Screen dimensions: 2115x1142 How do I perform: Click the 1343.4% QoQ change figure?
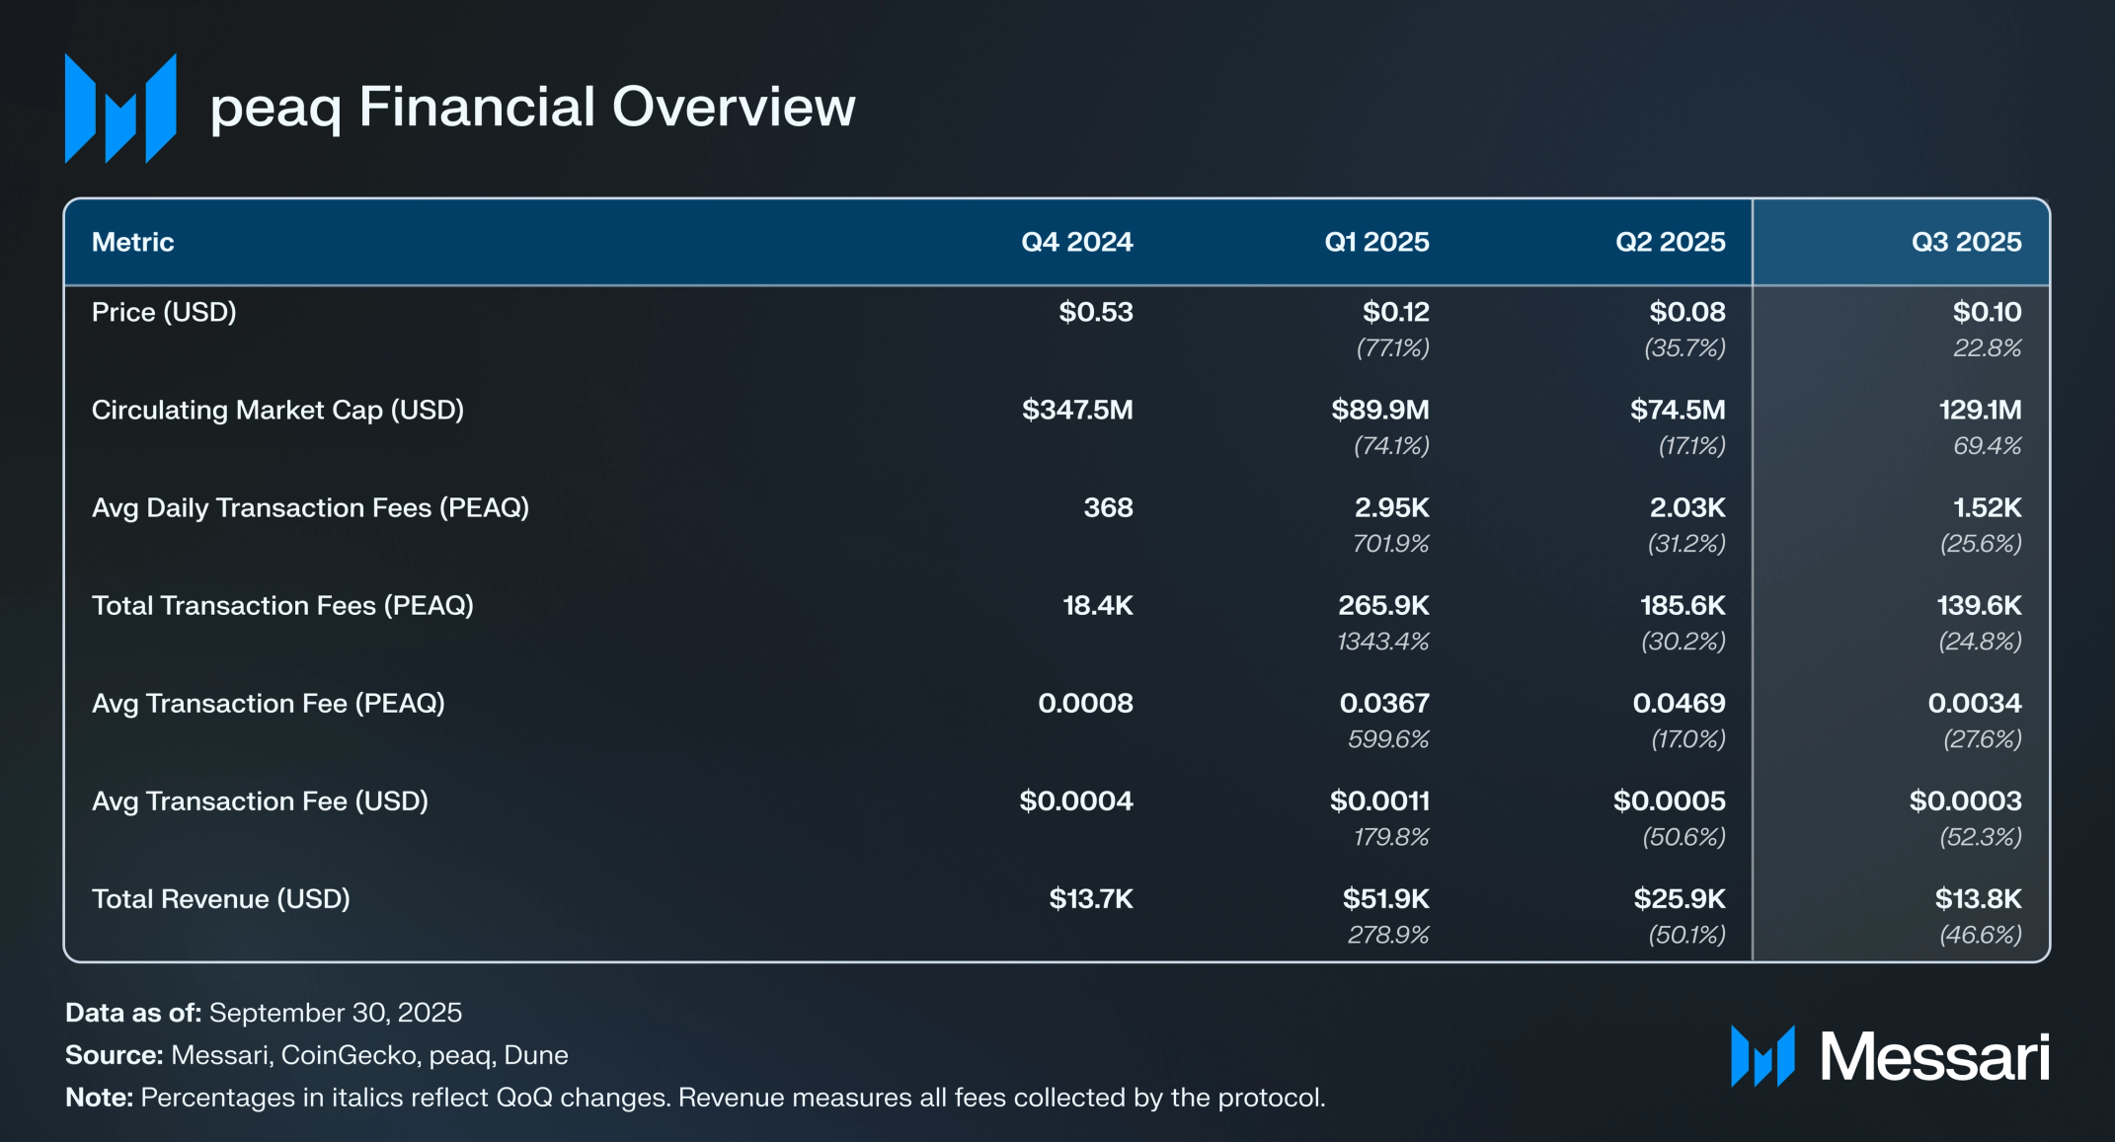(x=1382, y=642)
